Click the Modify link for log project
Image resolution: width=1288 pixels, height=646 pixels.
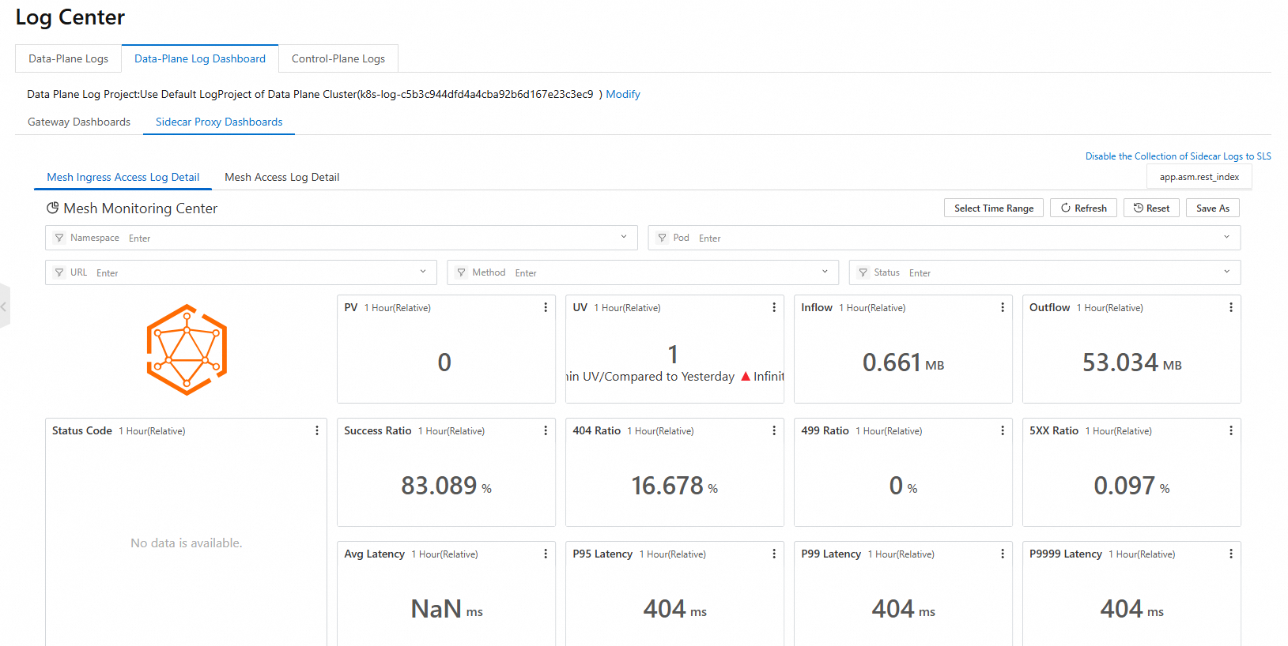click(x=623, y=94)
